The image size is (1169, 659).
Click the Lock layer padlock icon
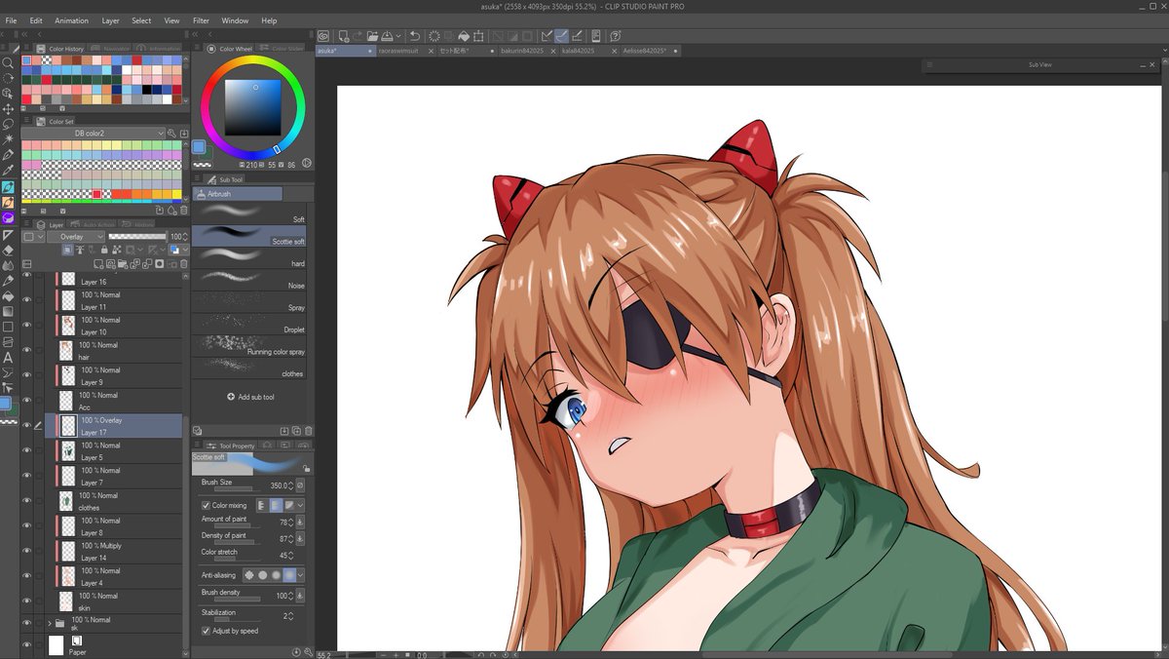click(x=104, y=250)
